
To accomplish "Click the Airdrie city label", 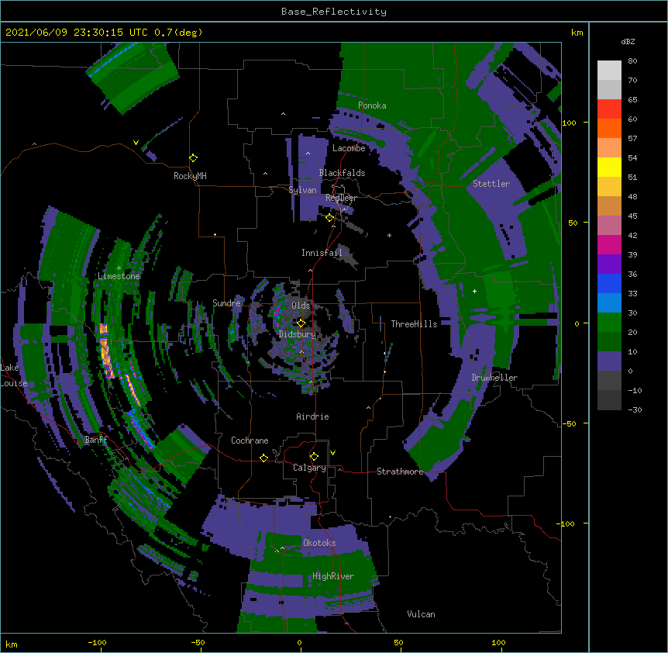I will (x=312, y=416).
